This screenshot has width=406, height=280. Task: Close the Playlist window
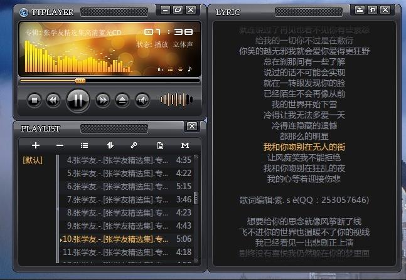point(192,126)
